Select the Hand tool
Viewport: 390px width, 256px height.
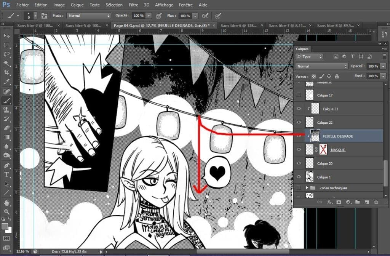point(6,203)
